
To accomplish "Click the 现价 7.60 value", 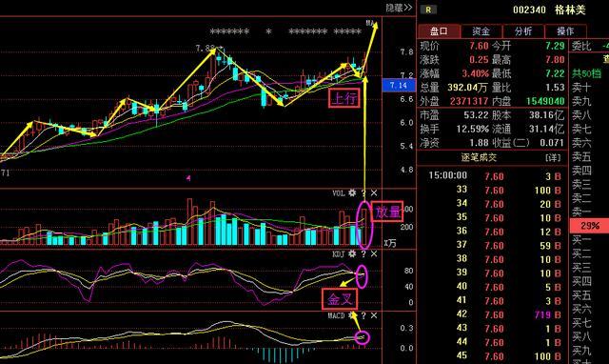I will 479,46.
